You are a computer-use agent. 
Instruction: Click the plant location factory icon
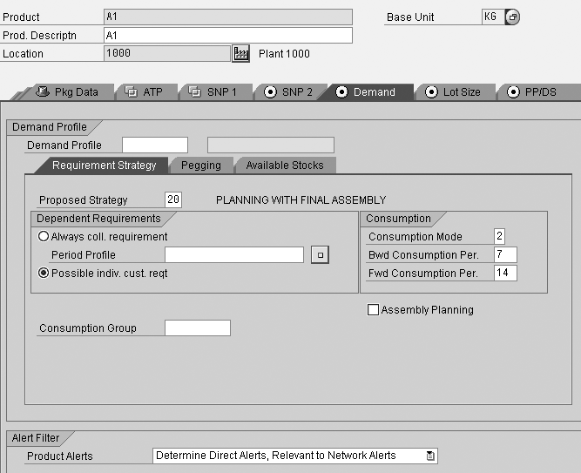[240, 54]
